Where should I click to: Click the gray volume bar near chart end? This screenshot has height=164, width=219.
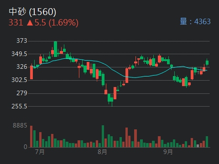point(198,146)
